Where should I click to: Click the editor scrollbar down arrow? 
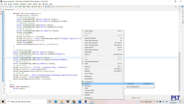179,94
